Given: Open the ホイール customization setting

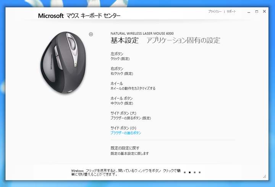Looking at the screenshot, I should (116, 84).
